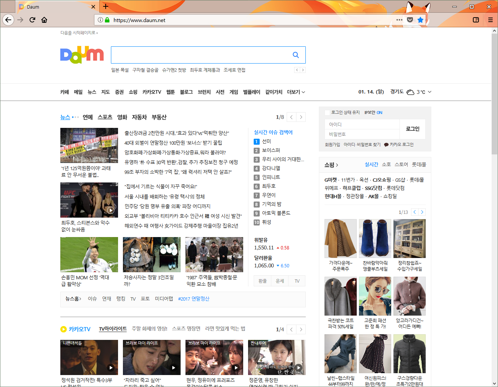Open the 회원가입 link
The image size is (498, 387).
click(332, 145)
